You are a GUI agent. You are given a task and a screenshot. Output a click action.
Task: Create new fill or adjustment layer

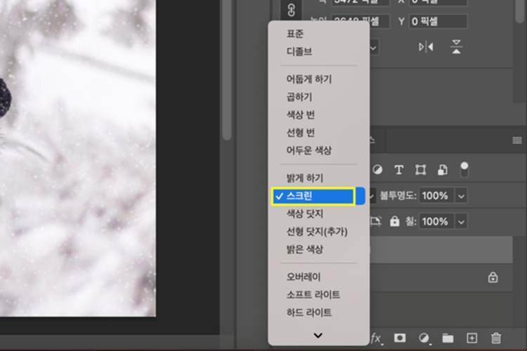[x=424, y=338]
